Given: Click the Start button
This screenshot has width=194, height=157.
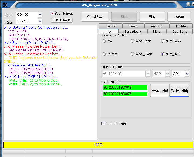Looking at the screenshot, I should pos(124,16).
